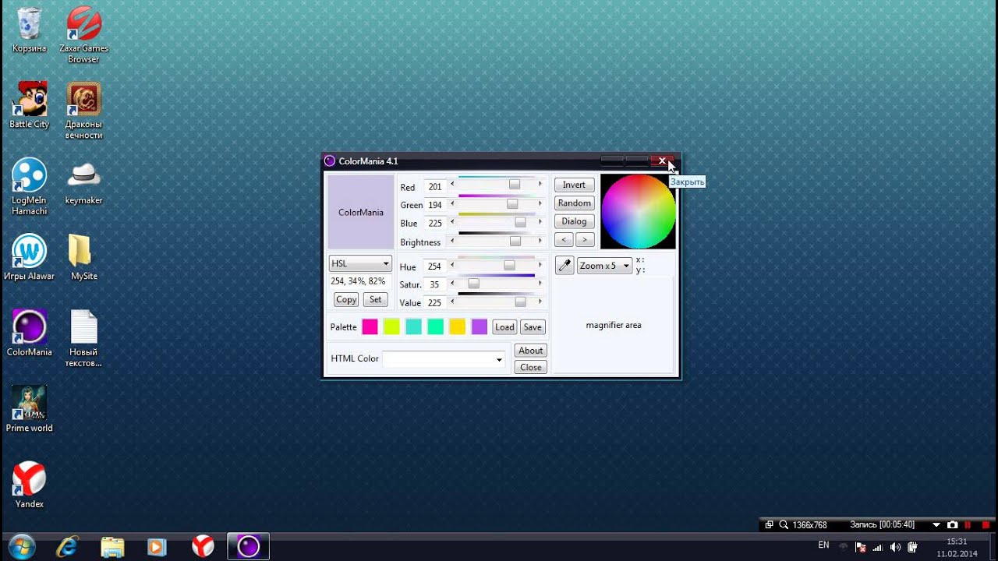This screenshot has height=561, width=998.
Task: Decrease Hue with left arrow
Action: click(452, 265)
